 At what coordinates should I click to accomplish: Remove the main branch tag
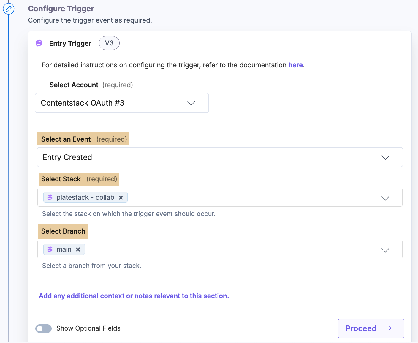coord(78,250)
